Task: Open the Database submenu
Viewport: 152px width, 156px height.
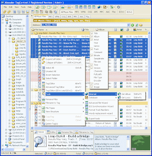Action: [101, 97]
